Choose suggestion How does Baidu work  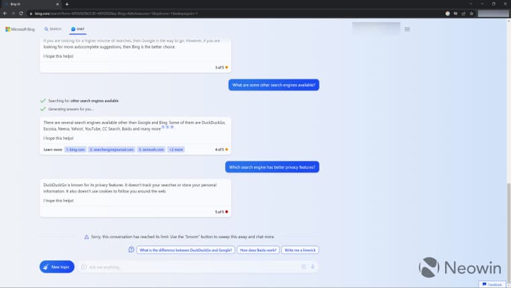pyautogui.click(x=258, y=250)
